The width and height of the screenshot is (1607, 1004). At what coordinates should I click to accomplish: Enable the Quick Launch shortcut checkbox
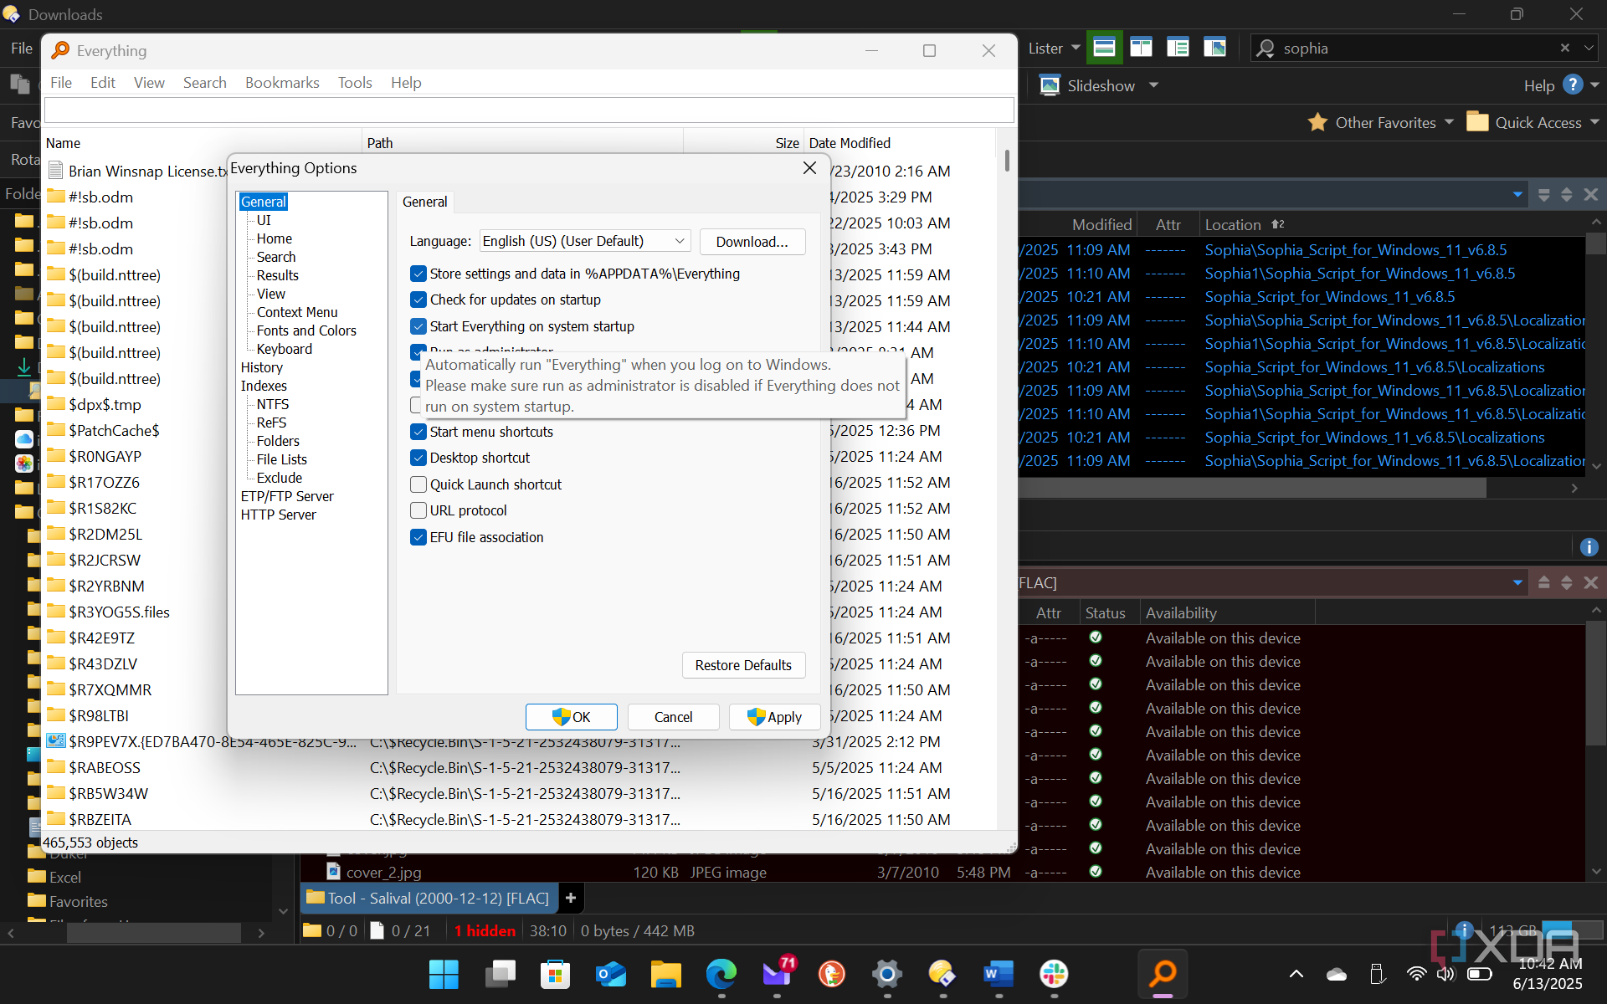(418, 484)
